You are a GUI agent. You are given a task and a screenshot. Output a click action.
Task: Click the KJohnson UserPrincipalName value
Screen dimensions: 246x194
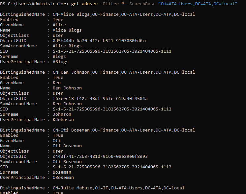click(x=63, y=120)
